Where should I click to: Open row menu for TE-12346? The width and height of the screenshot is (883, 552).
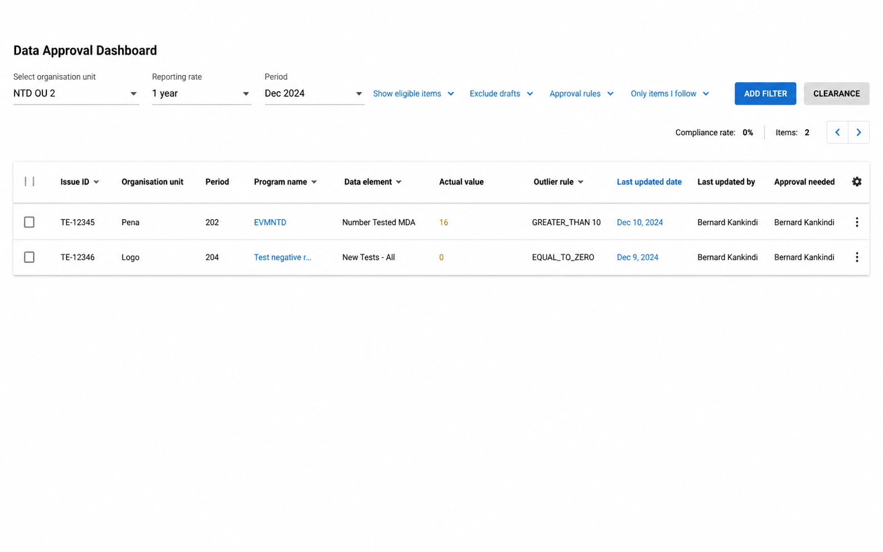click(x=856, y=257)
